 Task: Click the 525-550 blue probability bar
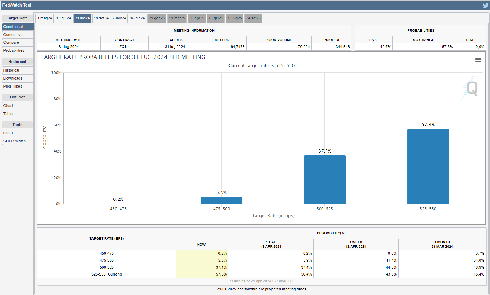tap(428, 166)
